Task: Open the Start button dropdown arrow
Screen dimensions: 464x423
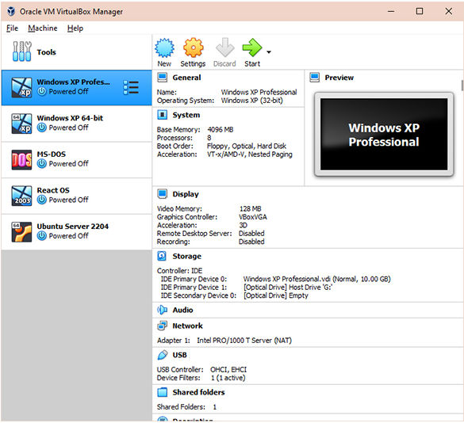Action: pos(269,52)
